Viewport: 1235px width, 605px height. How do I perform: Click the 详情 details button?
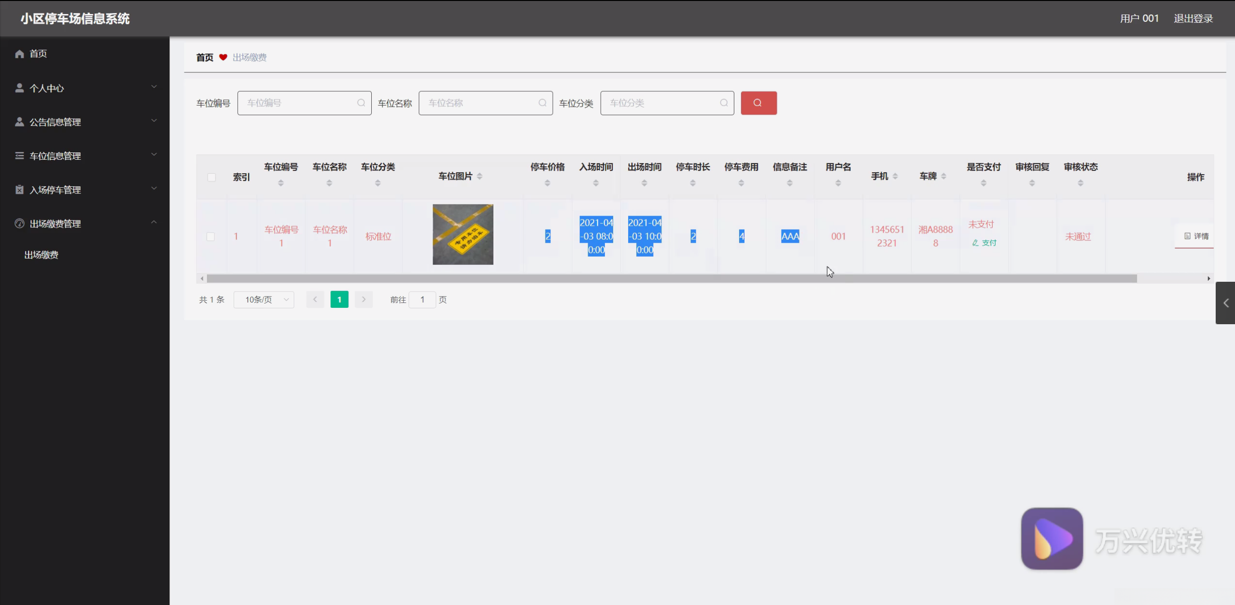pos(1196,236)
